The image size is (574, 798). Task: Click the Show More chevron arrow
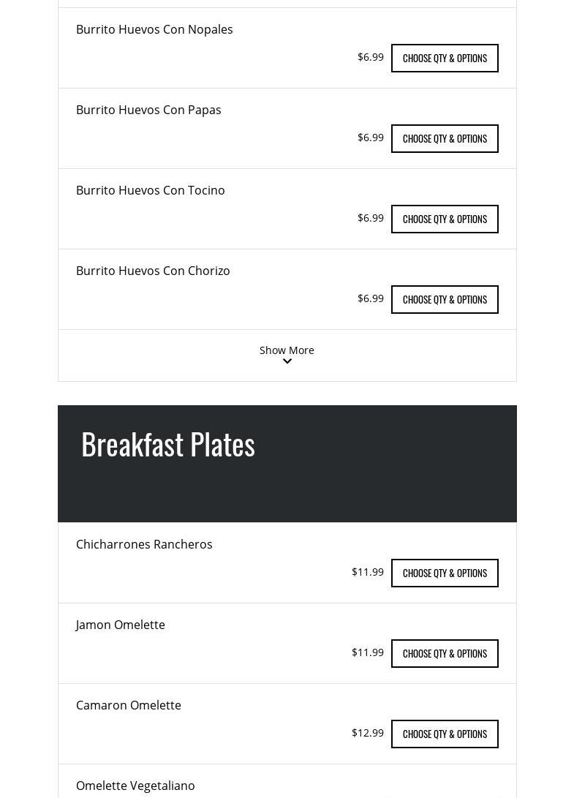click(287, 361)
